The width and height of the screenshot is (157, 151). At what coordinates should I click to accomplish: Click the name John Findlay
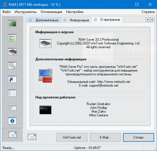(x=99, y=108)
